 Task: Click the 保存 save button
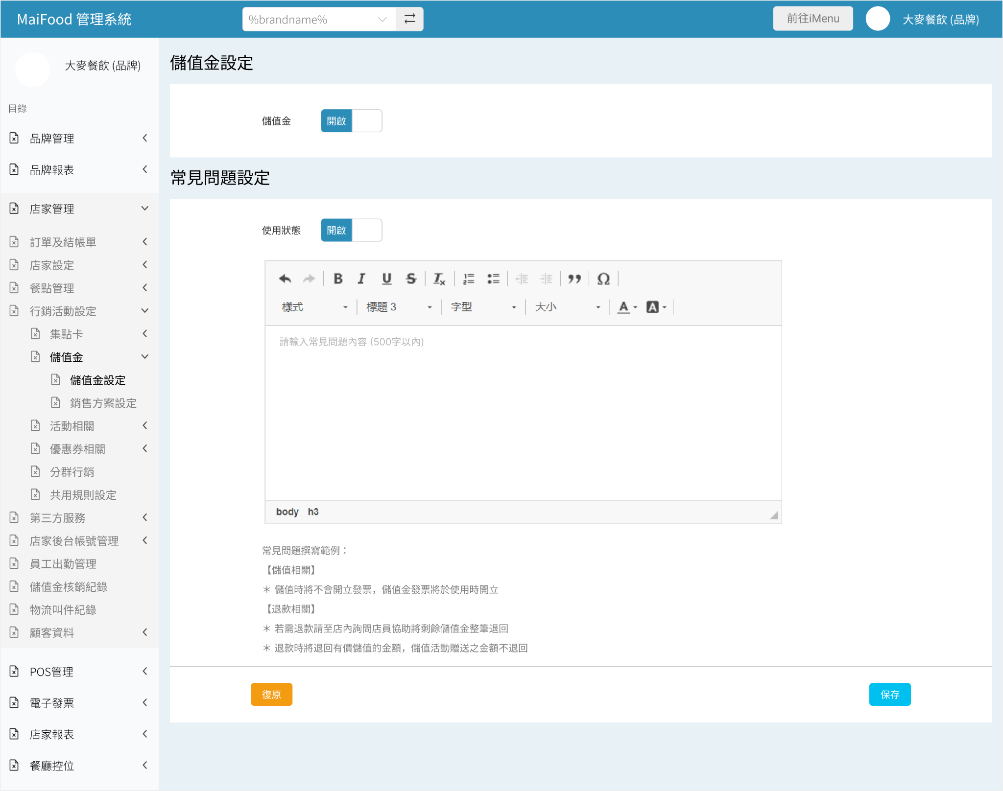pos(889,694)
